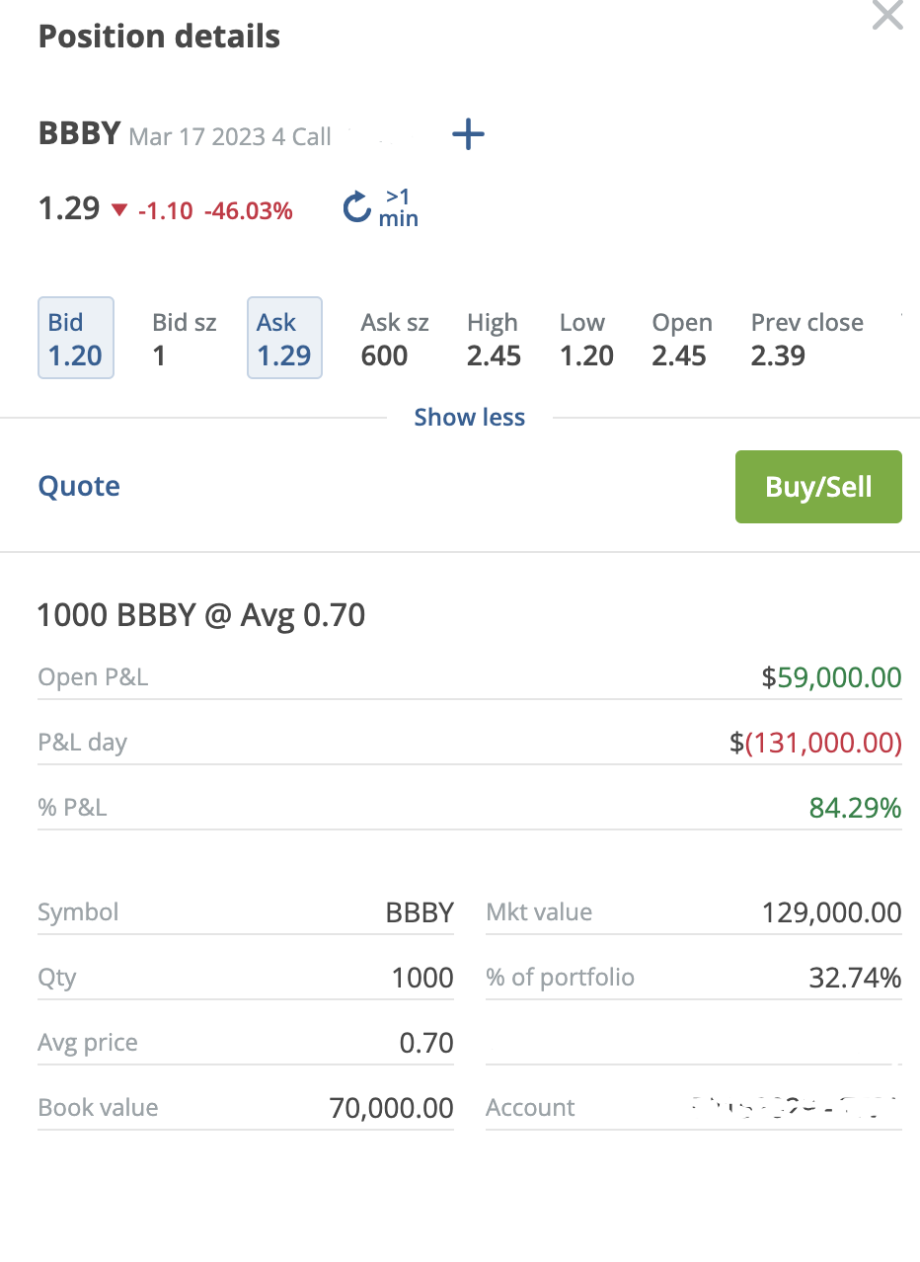Click the BBBY ticker symbol heading

(x=79, y=133)
